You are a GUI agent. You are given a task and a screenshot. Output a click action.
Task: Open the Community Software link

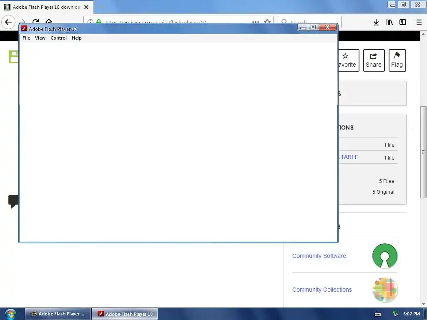click(319, 256)
